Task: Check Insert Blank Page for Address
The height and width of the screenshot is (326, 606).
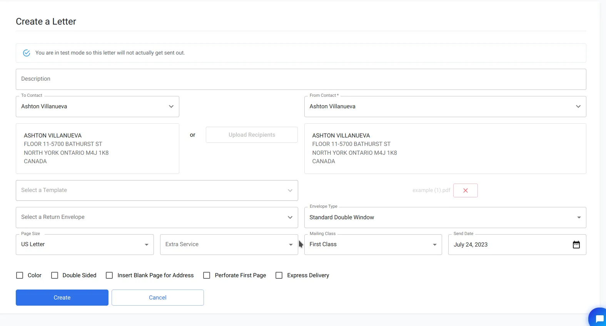Action: click(x=109, y=275)
